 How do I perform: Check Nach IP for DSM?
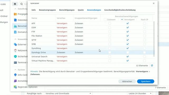[x=144, y=27]
